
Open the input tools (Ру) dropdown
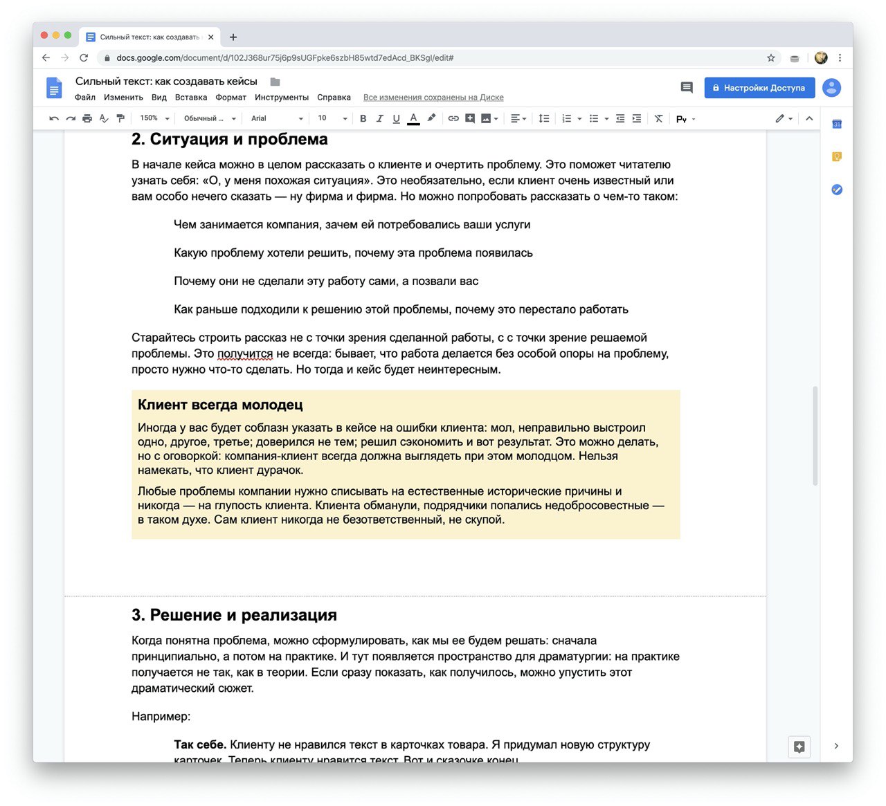tap(685, 119)
